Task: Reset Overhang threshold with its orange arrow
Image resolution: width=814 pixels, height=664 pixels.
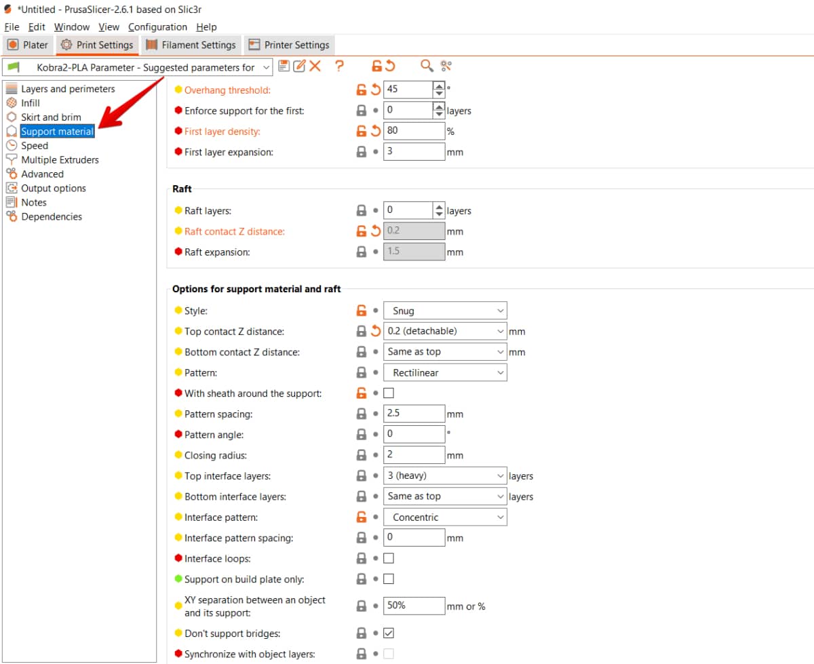Action: coord(375,90)
